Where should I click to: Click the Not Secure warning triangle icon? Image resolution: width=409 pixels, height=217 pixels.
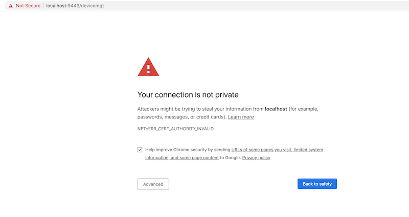[x=11, y=6]
